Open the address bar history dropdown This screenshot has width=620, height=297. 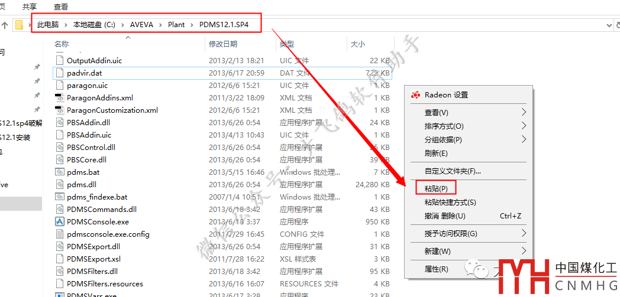[x=610, y=25]
